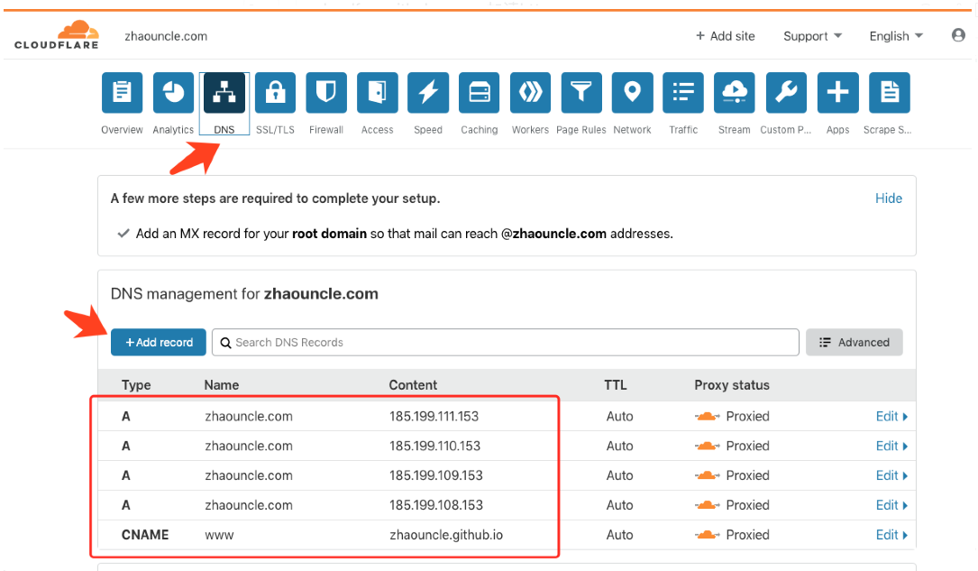The width and height of the screenshot is (978, 571).
Task: Click the Add record button
Action: coord(159,342)
